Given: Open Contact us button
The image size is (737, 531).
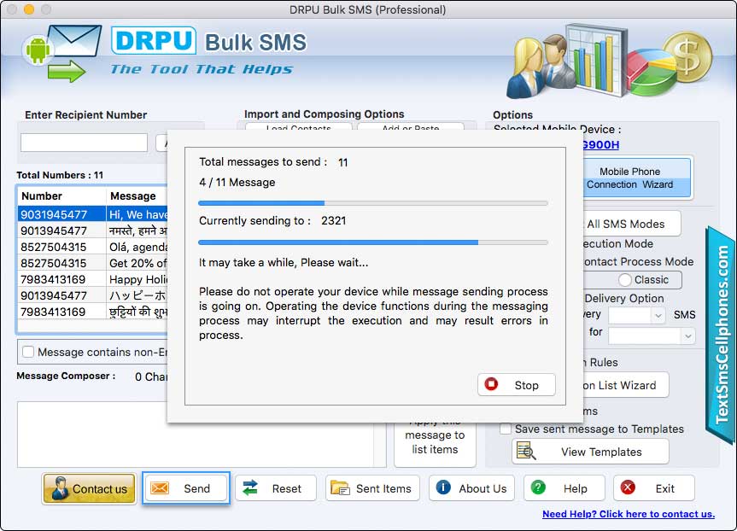Looking at the screenshot, I should 90,488.
